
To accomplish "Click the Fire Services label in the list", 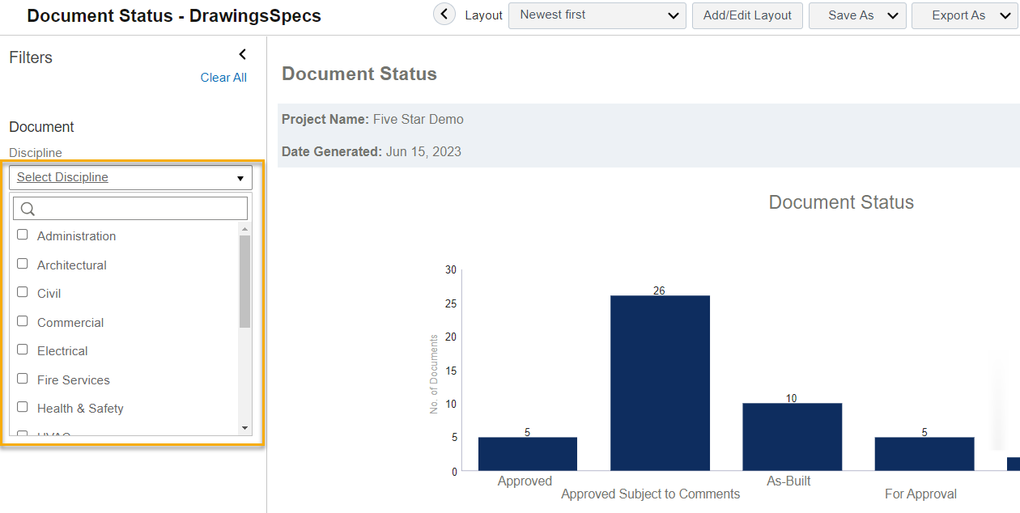I will 74,380.
